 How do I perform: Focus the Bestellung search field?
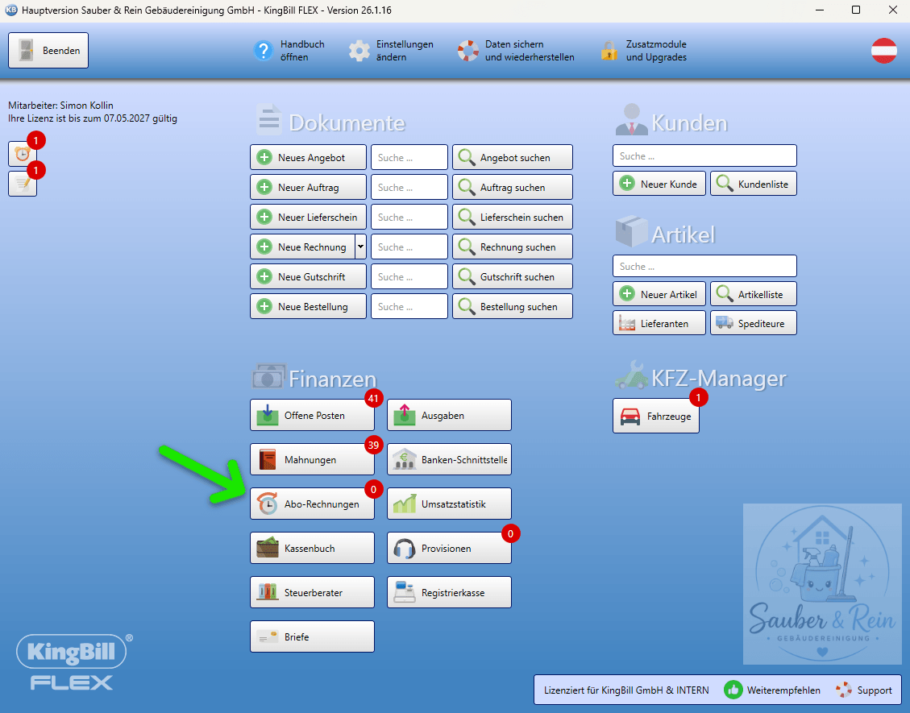pyautogui.click(x=409, y=306)
